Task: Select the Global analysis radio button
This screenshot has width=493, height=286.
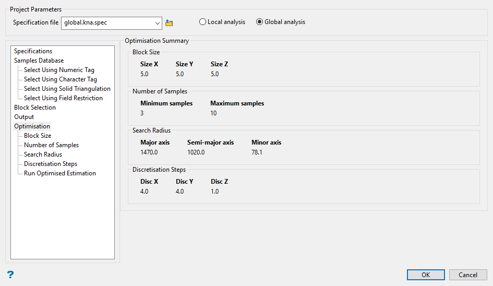Action: pos(259,22)
